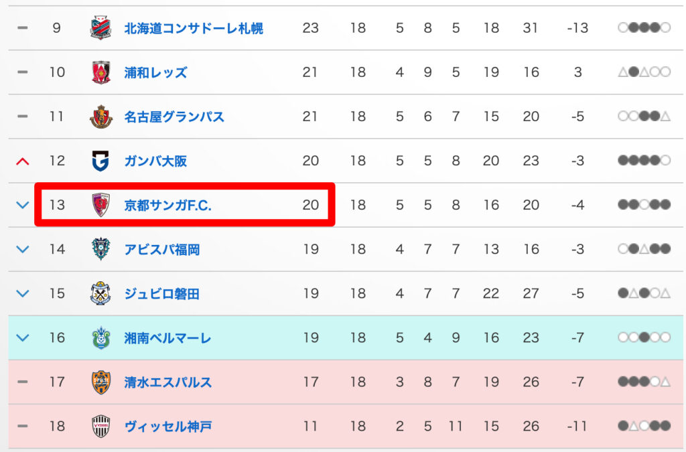
Task: Click the Vissel Kobe club emblem
Action: (x=100, y=426)
